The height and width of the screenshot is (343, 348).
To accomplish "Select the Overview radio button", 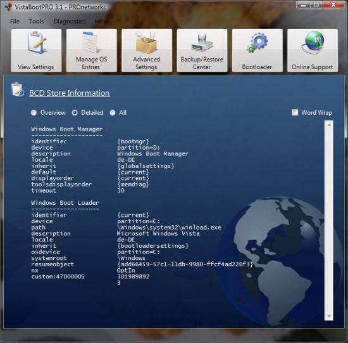I will tap(34, 113).
